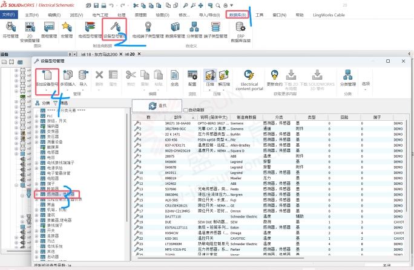414x270 pixels.
Task: Switch to 主页(H) ribbon tab
Action: click(31, 15)
